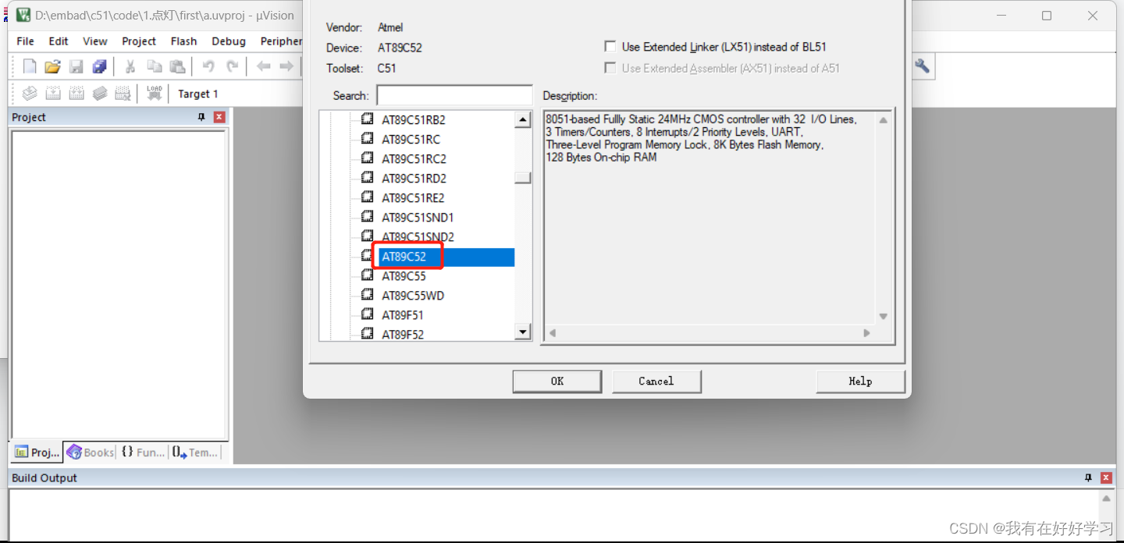Select AT89C51RB2 in device list
This screenshot has width=1124, height=543.
click(414, 119)
